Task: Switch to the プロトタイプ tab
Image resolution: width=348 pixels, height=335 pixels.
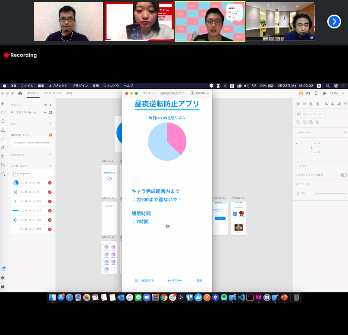Action: point(52,93)
